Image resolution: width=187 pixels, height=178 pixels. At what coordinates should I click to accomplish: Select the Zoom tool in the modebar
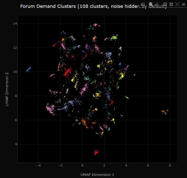click(151, 4)
